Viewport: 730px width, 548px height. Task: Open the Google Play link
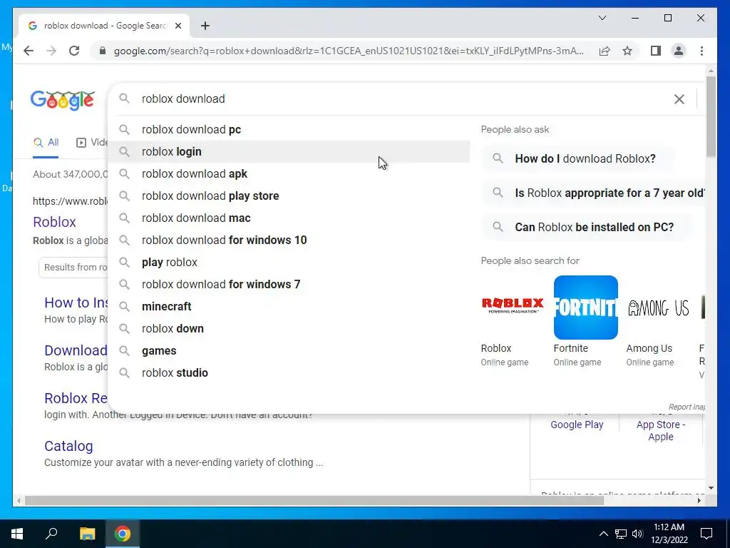coord(577,425)
